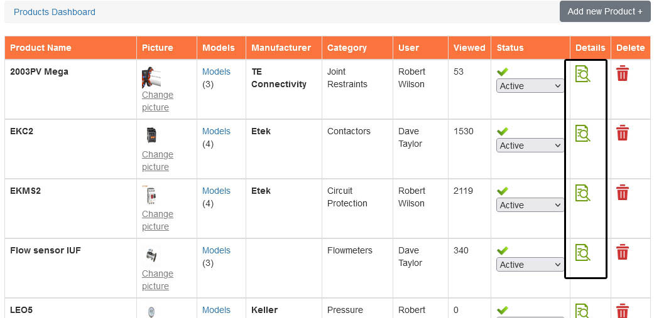Open the Active status dropdown for 2003PV Mega

click(x=530, y=86)
